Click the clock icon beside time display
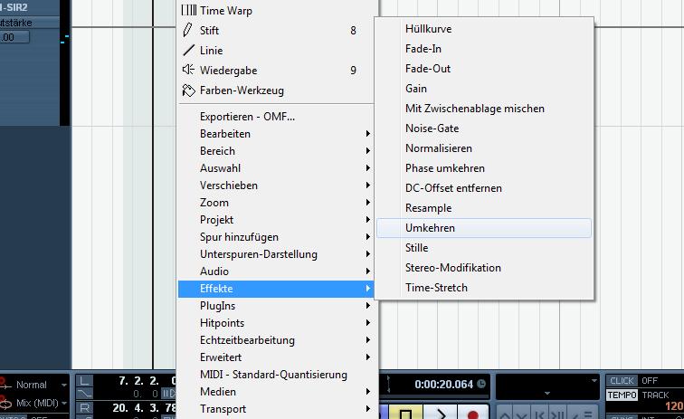Screen dimensions: 684x419 (x=481, y=384)
